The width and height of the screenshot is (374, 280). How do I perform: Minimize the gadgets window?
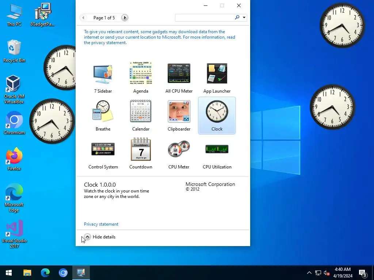point(206,5)
